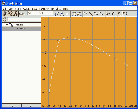Click the buffer curve snapshot icon
Screen dimensions: 138x109
(x=74, y=14)
